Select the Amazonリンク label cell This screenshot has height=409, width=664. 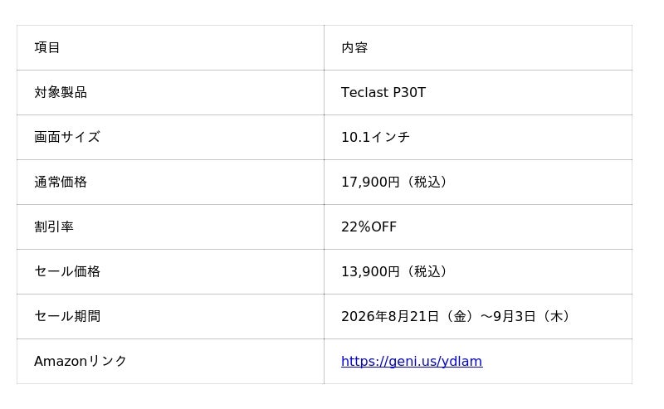[x=170, y=362]
